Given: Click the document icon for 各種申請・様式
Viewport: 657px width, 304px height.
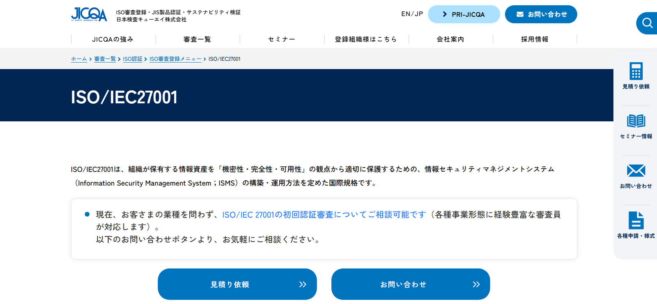Looking at the screenshot, I should point(636,220).
